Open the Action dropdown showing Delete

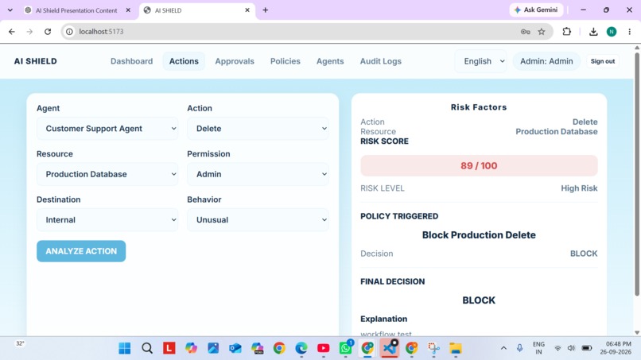click(x=258, y=128)
